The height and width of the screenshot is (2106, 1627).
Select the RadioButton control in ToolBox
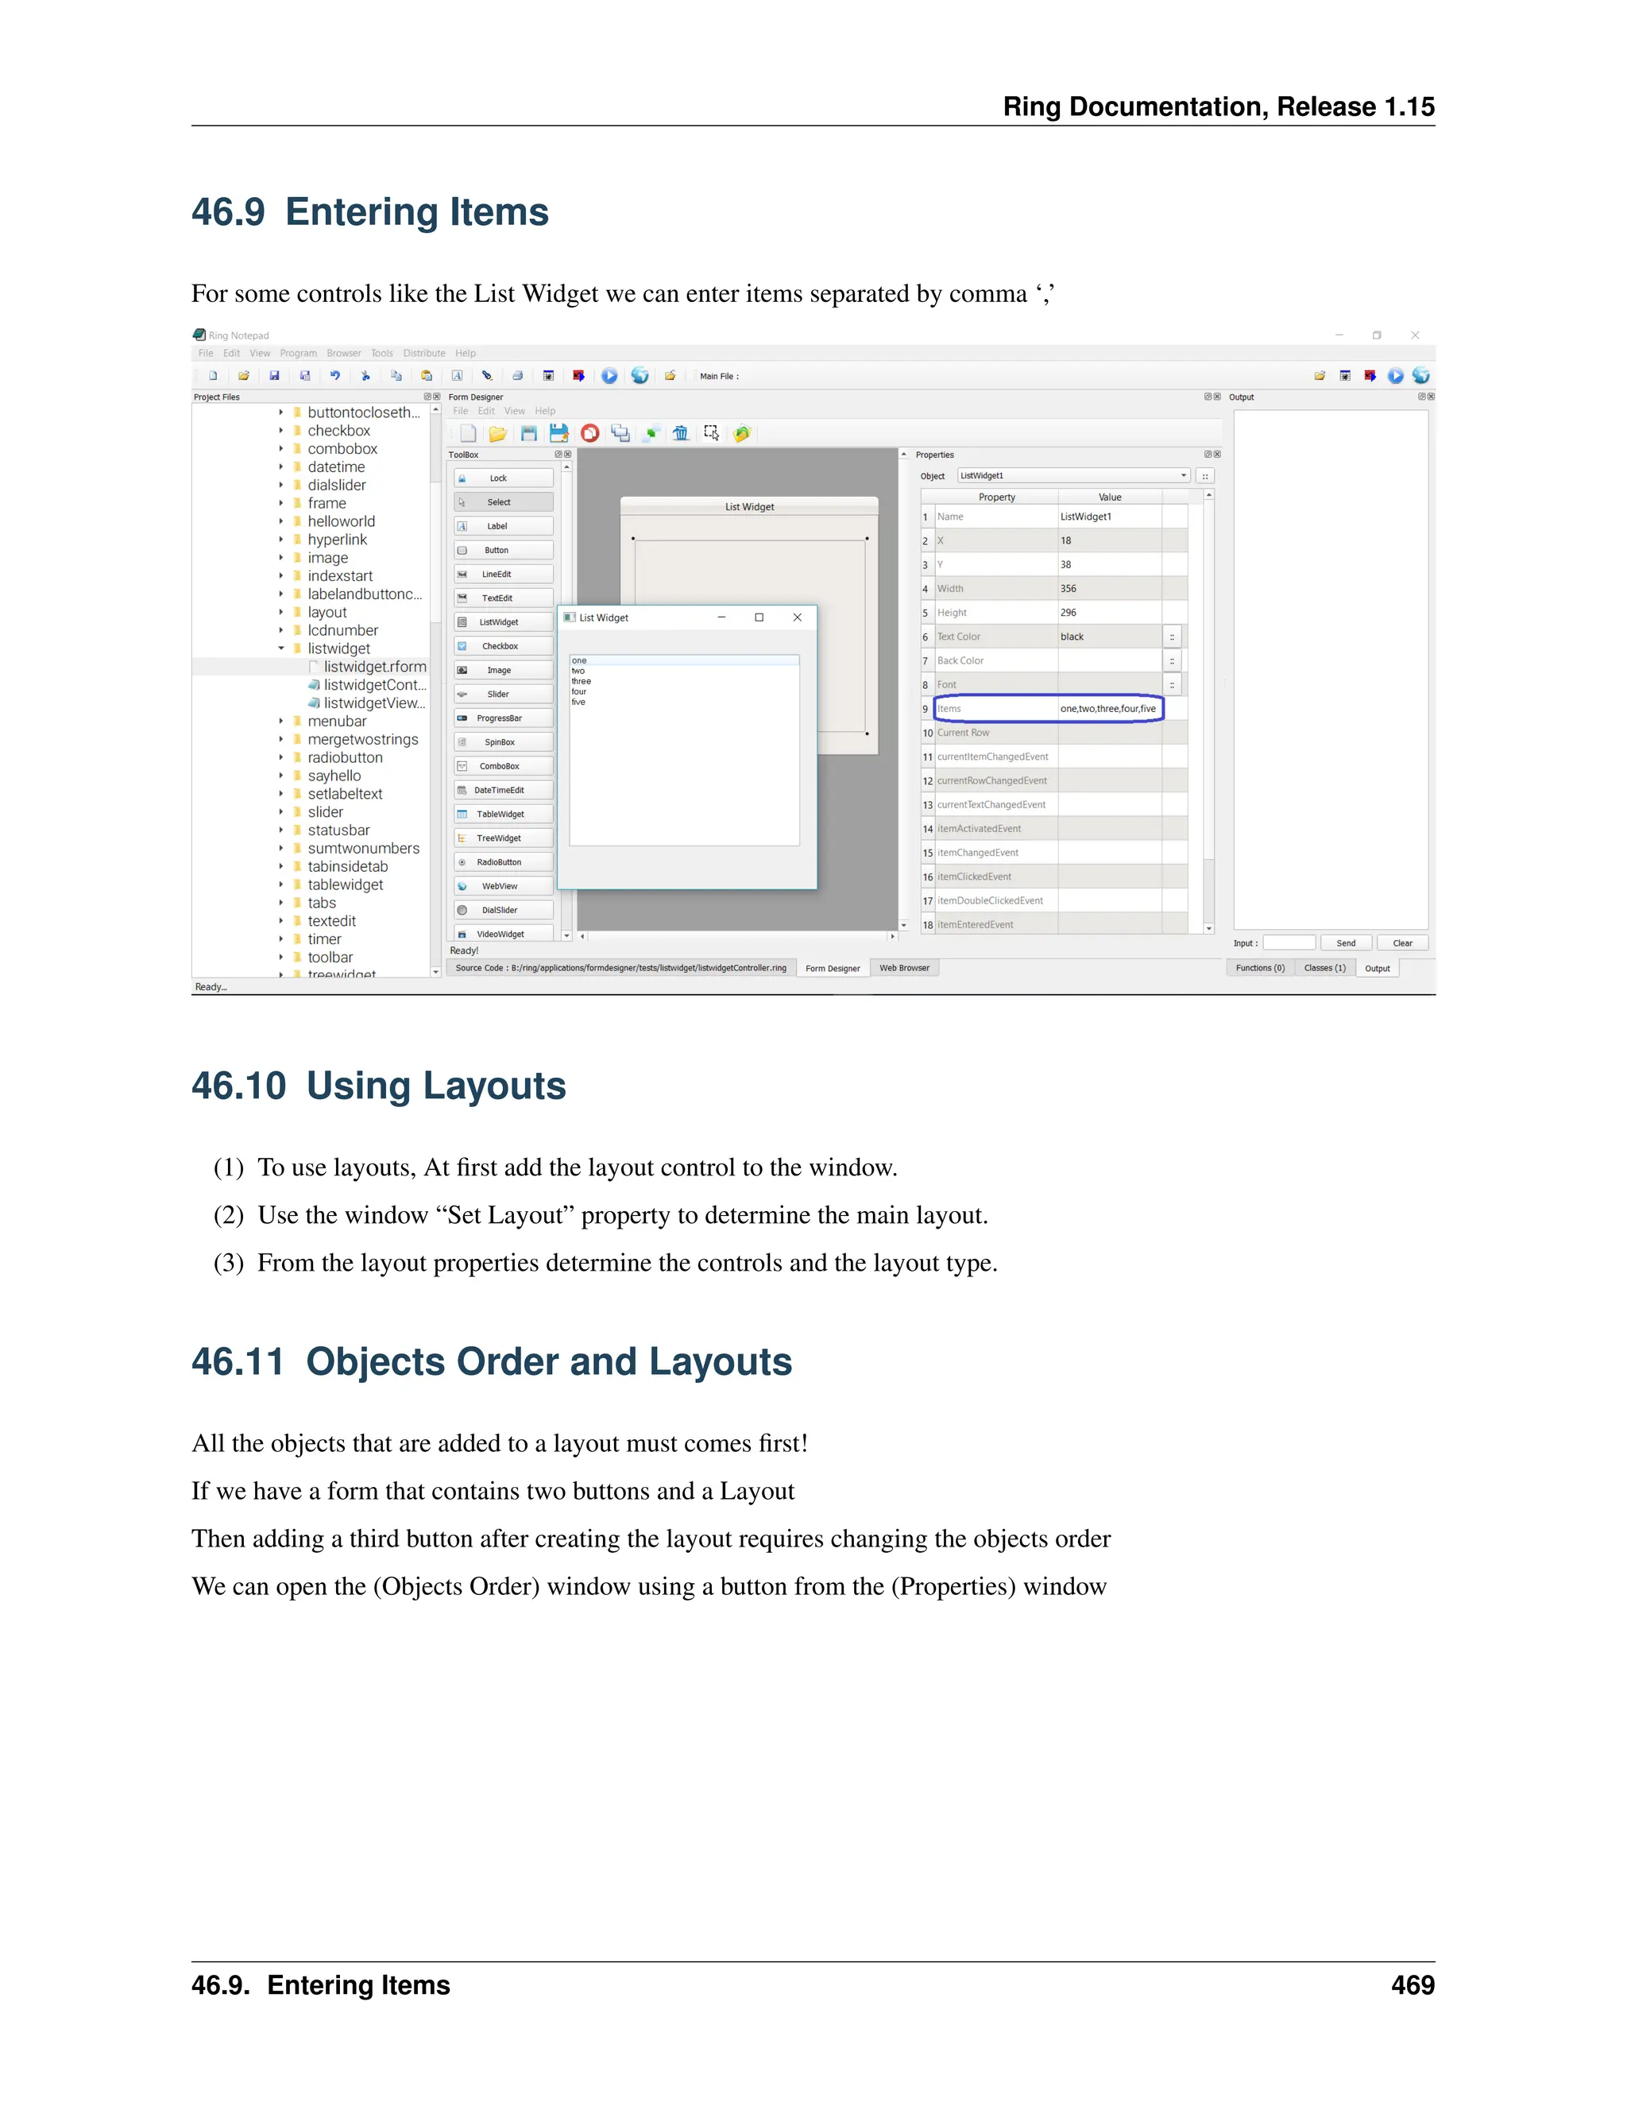pos(503,862)
